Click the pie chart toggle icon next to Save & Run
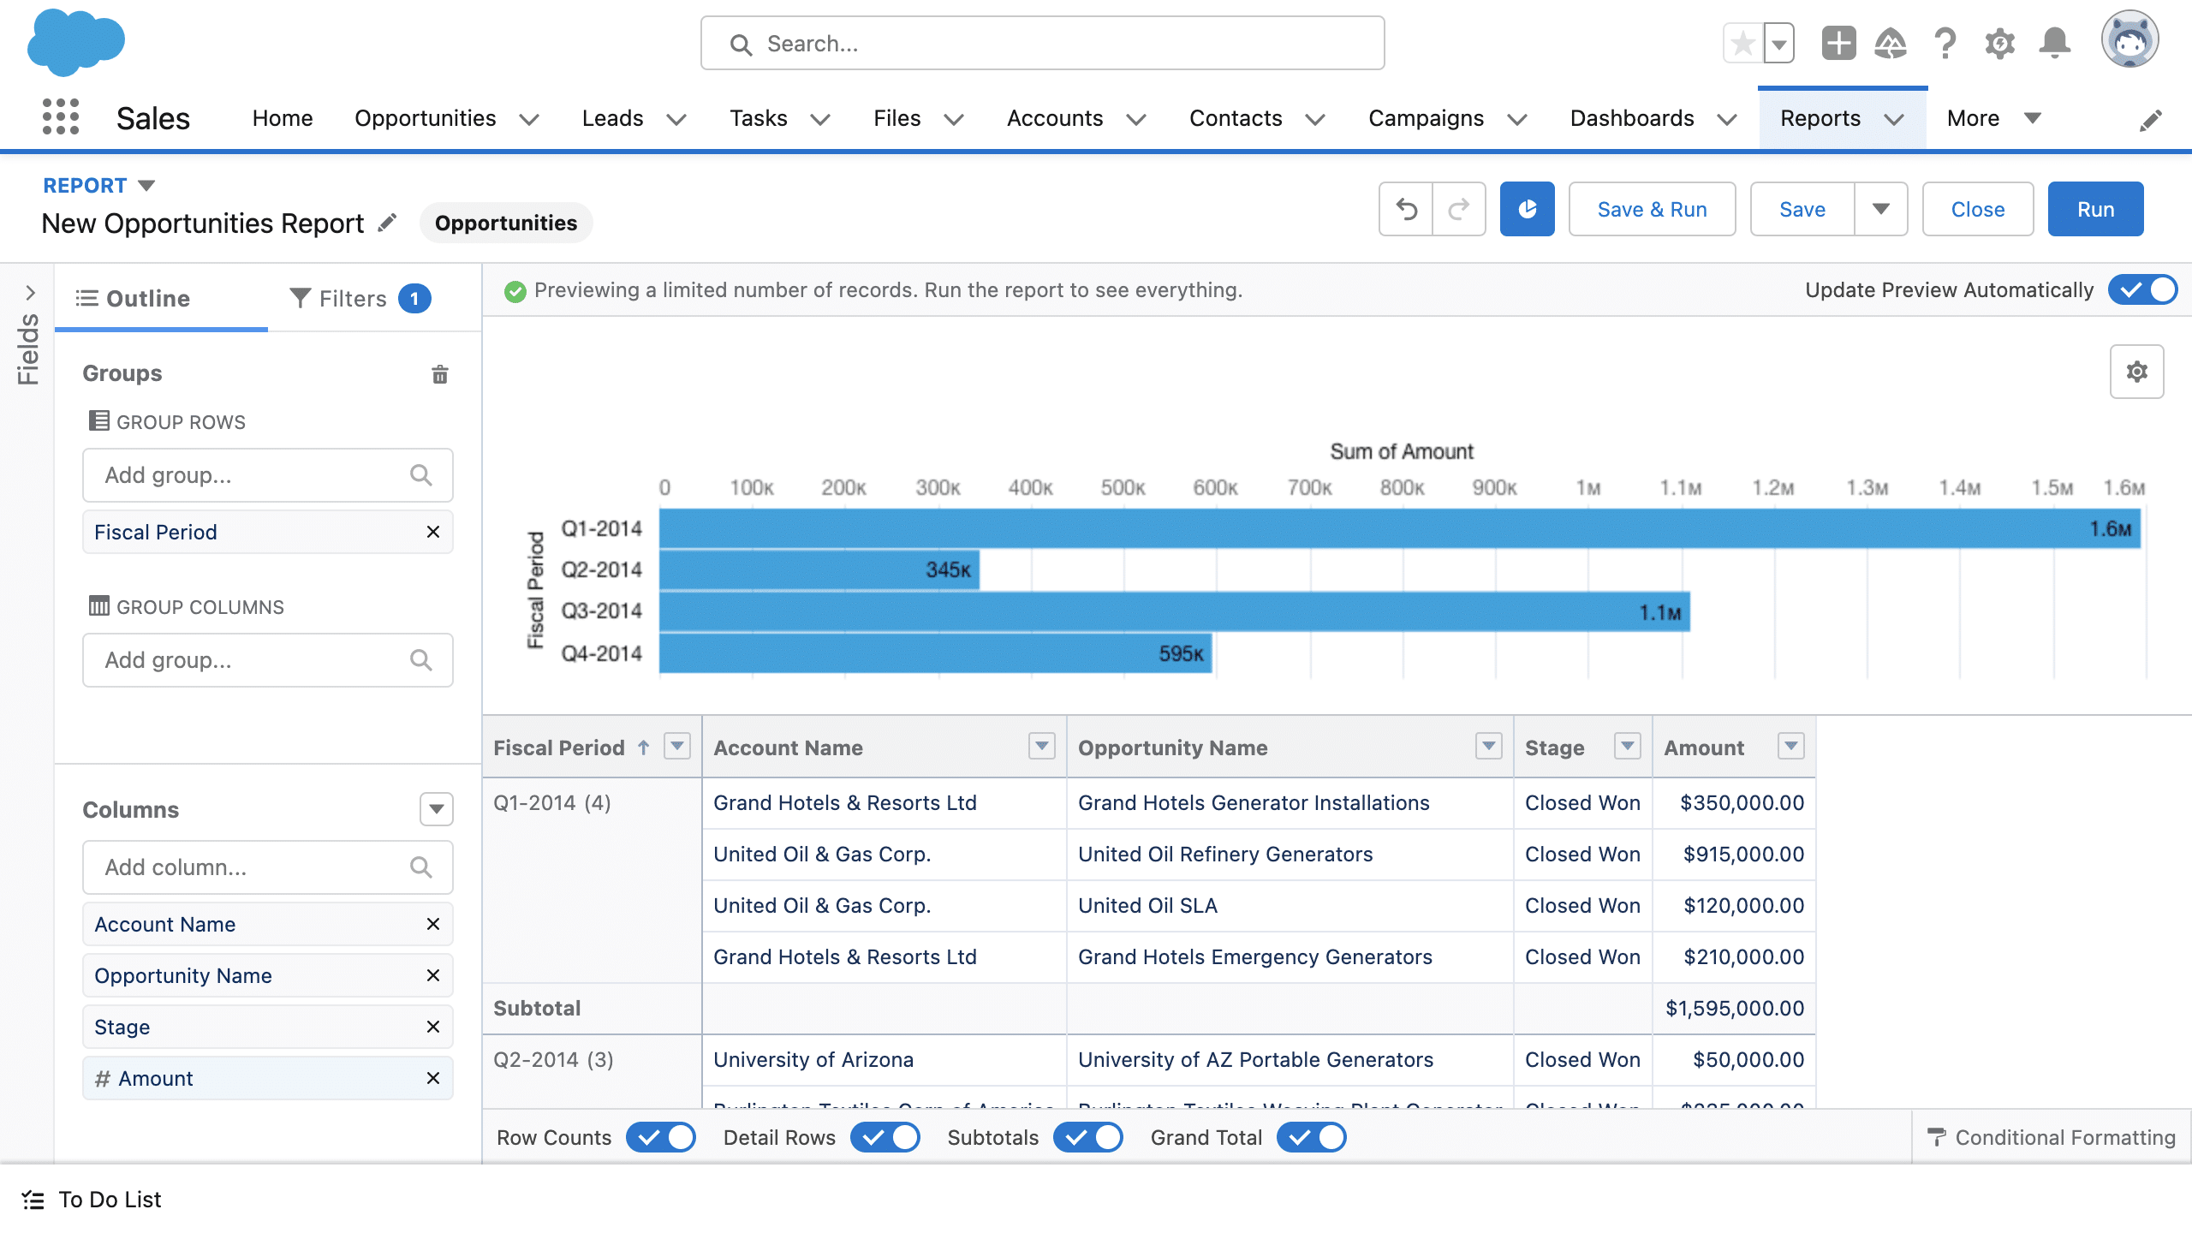The width and height of the screenshot is (2192, 1233). (x=1527, y=208)
